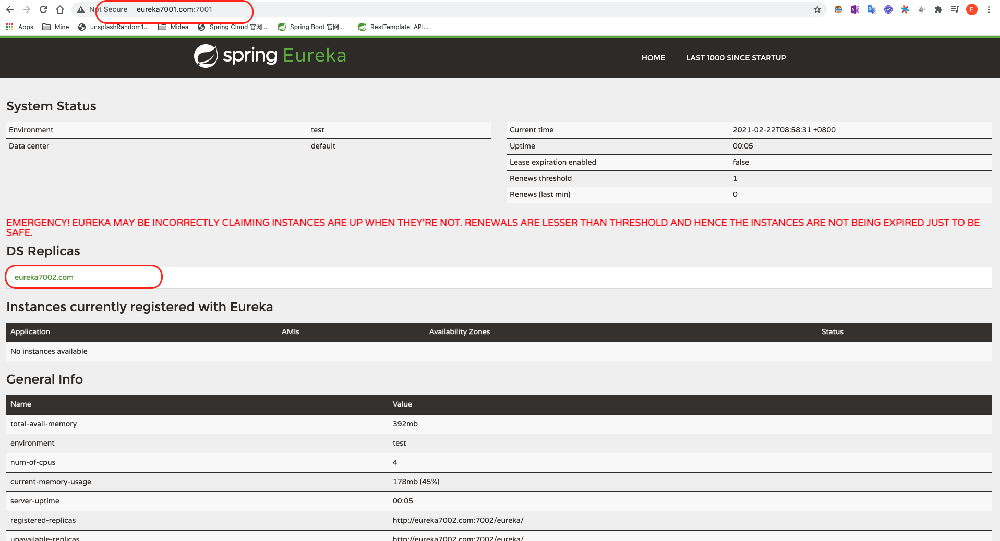Click the browser back arrow

10,9
